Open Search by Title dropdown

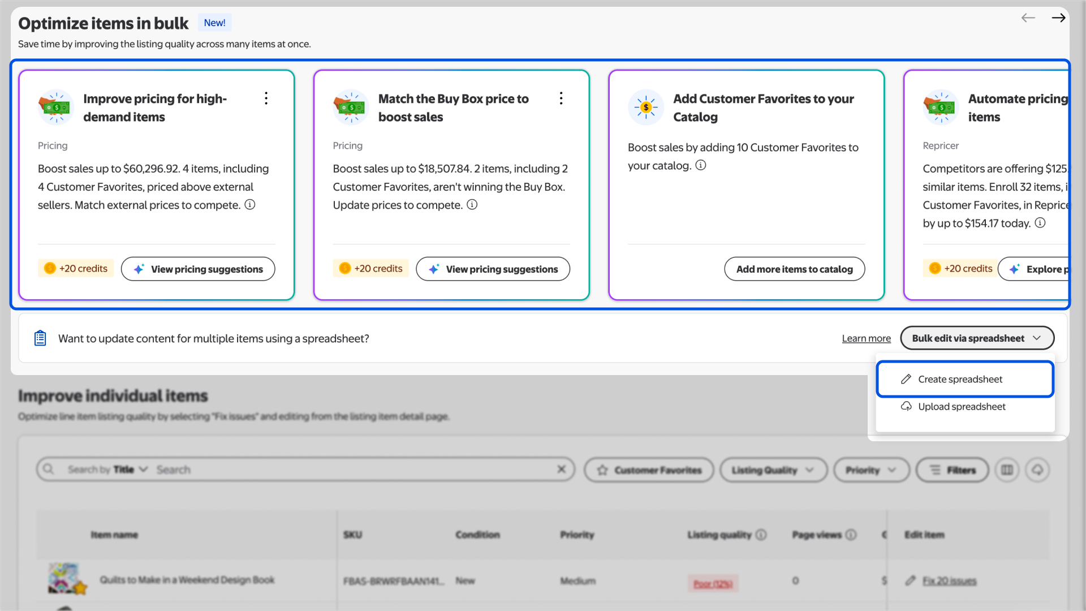coord(107,470)
